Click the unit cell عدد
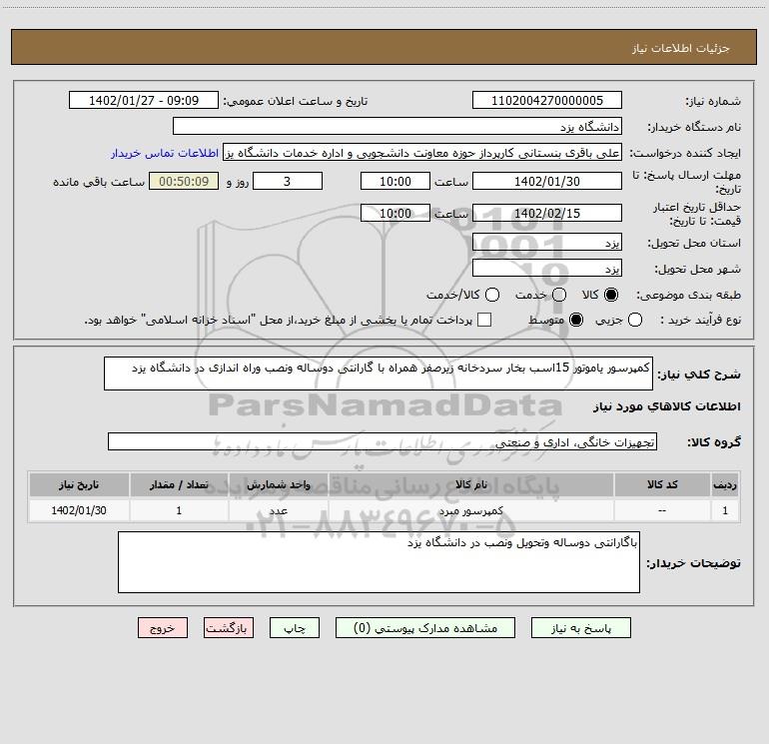769x744 pixels. (x=278, y=510)
